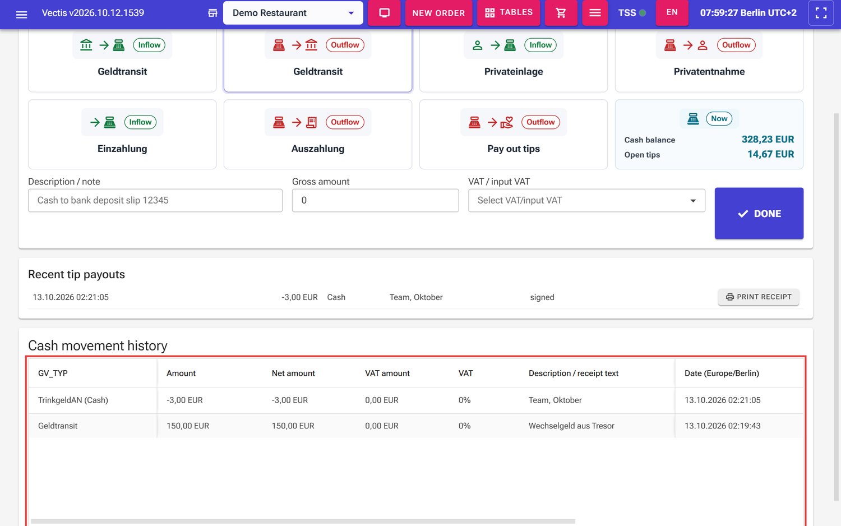Screen dimensions: 841x526
Task: Click the page's vertical scrollbar
Action: tap(836, 306)
